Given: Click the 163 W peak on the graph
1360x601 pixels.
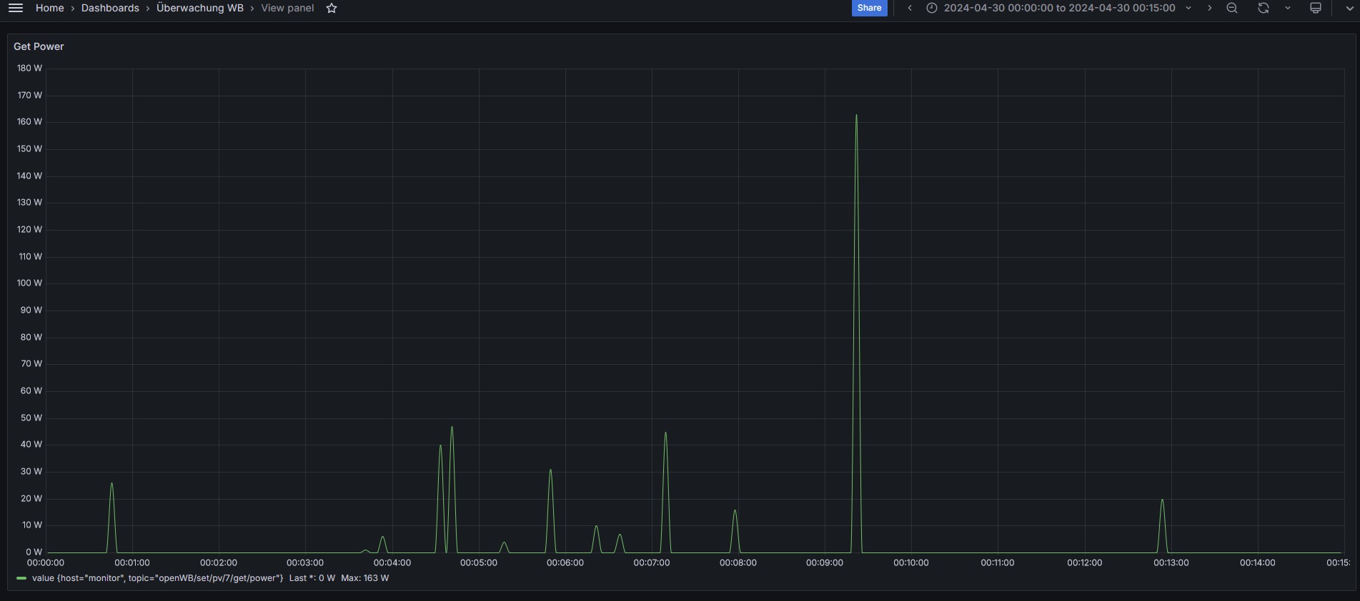Looking at the screenshot, I should pos(856,116).
